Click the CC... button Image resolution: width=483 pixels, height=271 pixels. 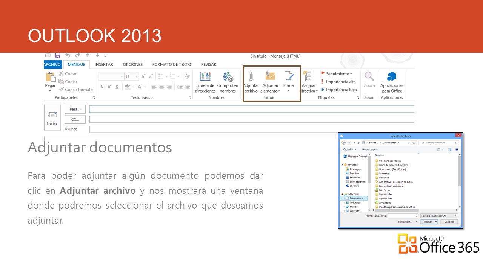point(75,119)
